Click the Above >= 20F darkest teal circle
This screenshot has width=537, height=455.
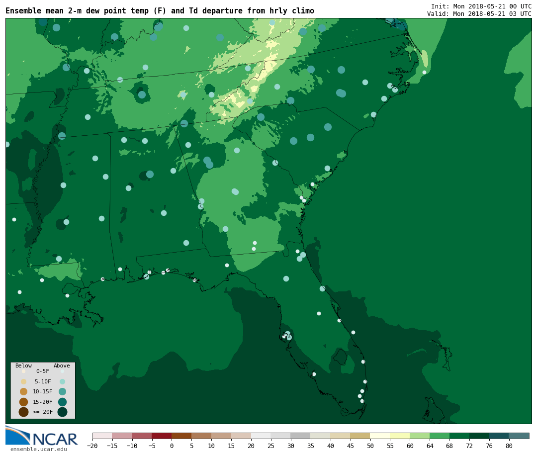click(62, 412)
